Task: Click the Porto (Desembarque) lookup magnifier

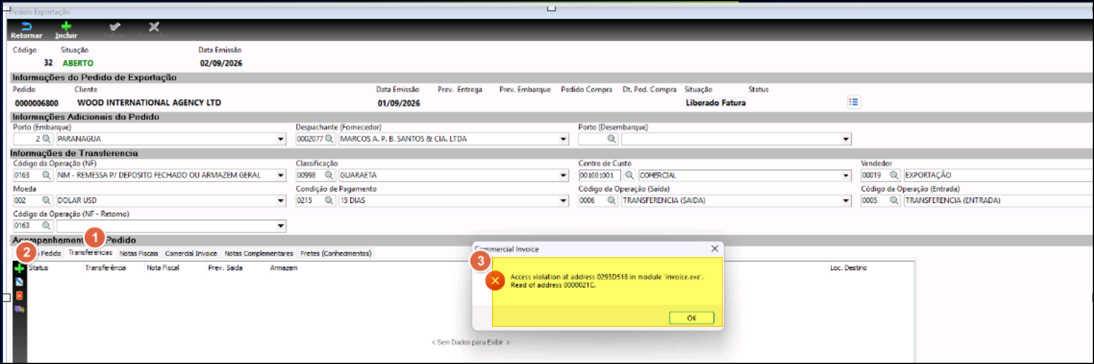Action: click(612, 139)
